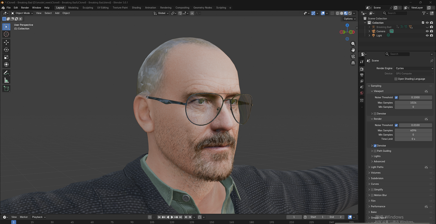Disable the Render Denoise checkbox
This screenshot has width=436, height=224.
click(375, 146)
